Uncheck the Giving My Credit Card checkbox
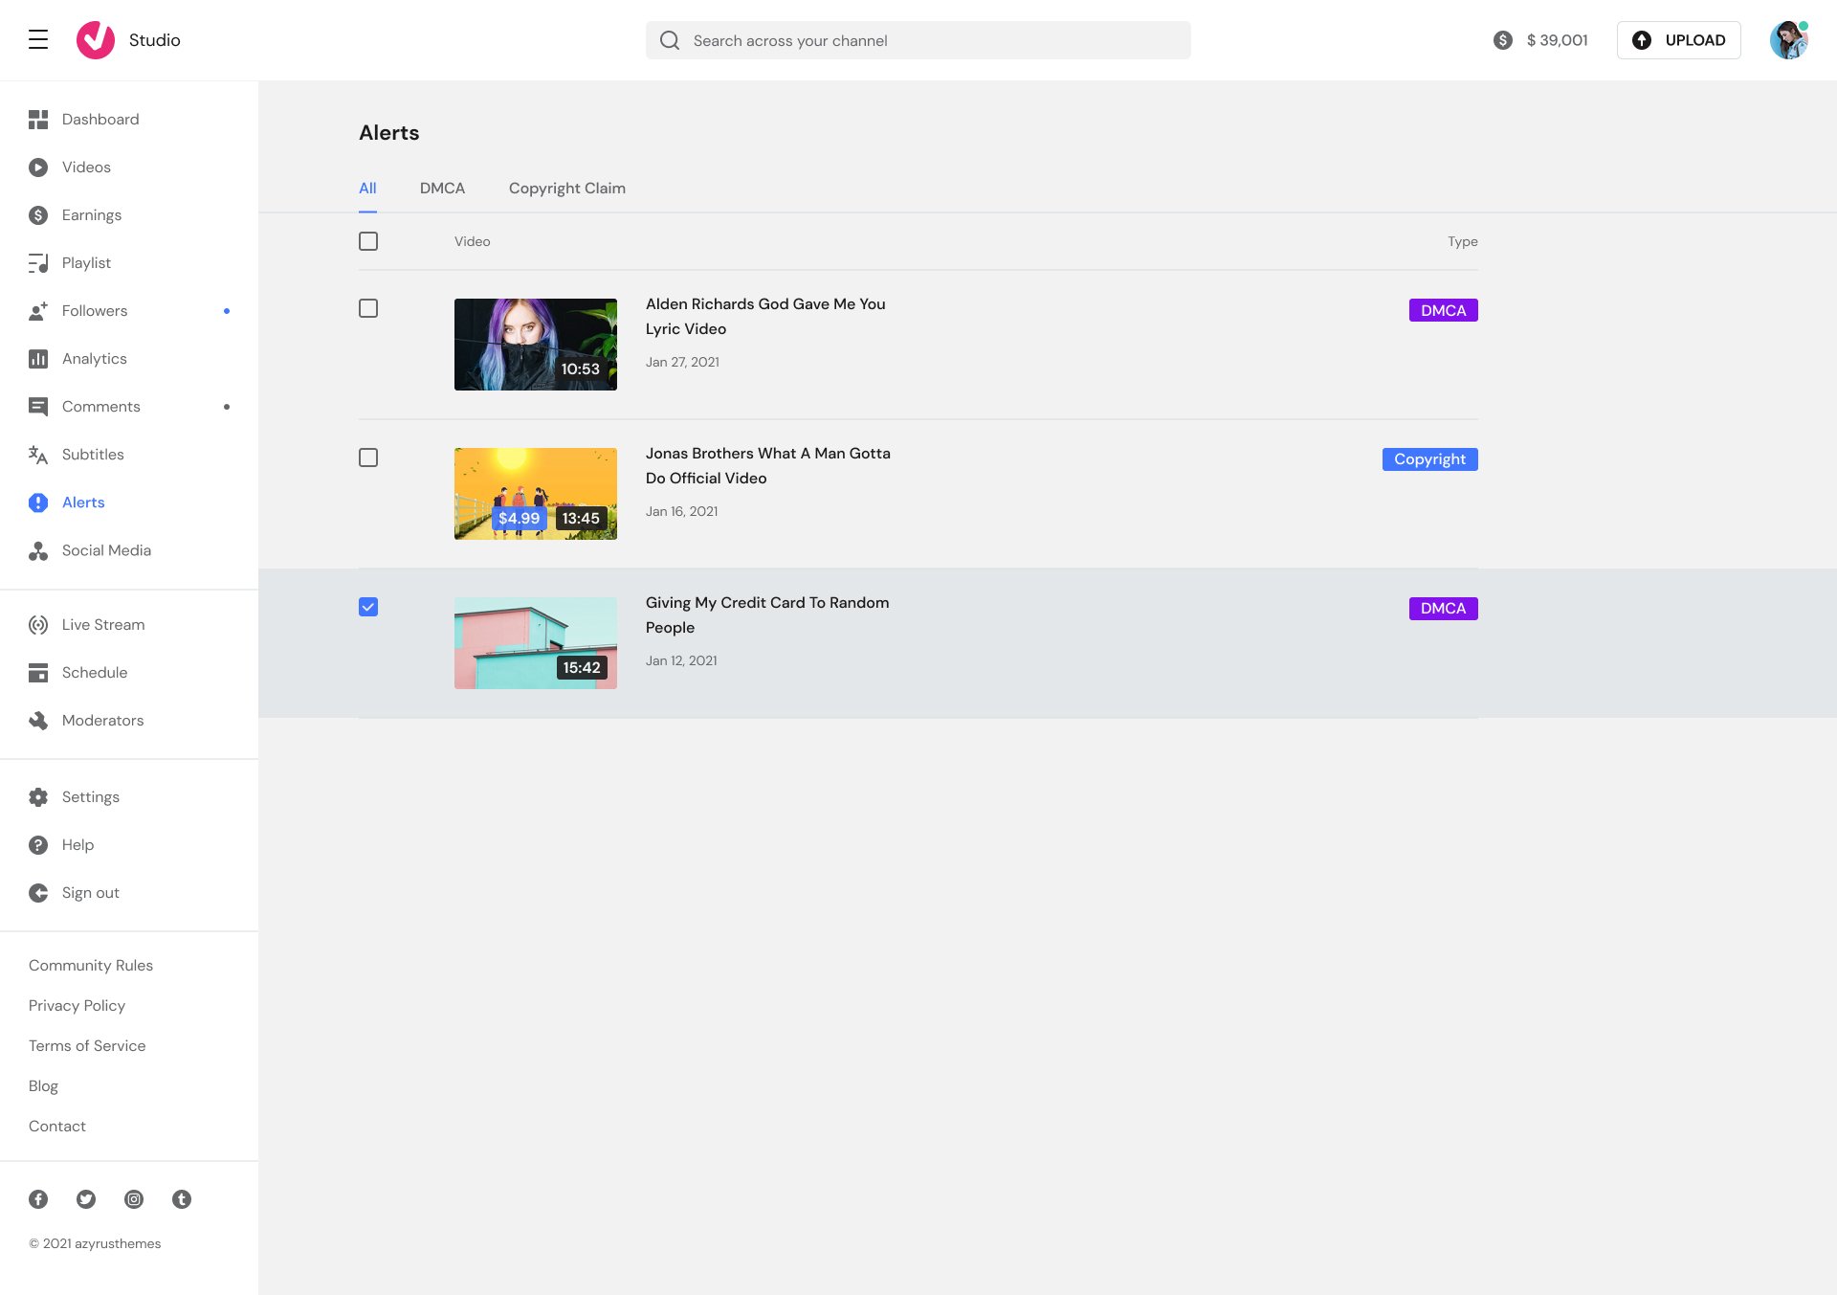Image resolution: width=1837 pixels, height=1295 pixels. tap(368, 607)
